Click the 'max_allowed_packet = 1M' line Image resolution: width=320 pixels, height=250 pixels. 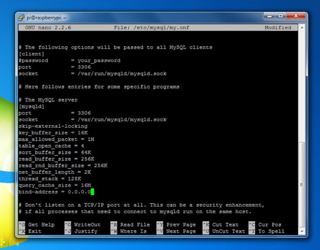56,139
